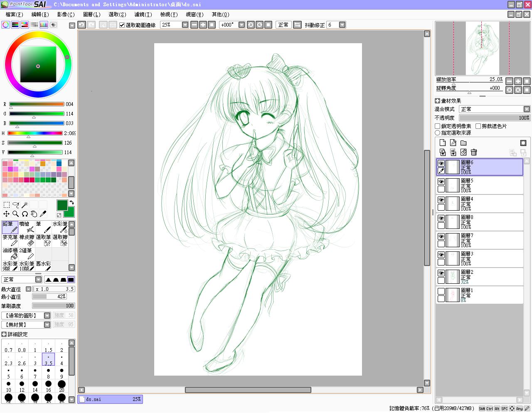Viewport: 532px width, 413px height.
Task: Select brush size 1.5 preset
Action: 48,346
